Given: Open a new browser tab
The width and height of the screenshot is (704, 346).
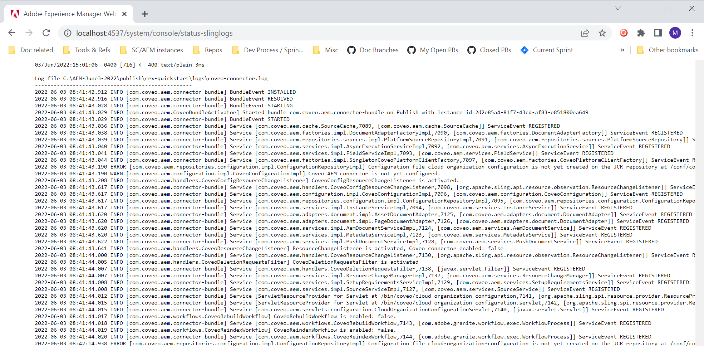Looking at the screenshot, I should coord(144,14).
